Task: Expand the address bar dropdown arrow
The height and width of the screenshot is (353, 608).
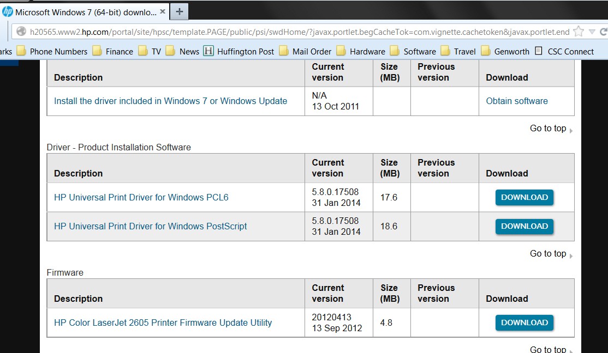Action: [592, 32]
